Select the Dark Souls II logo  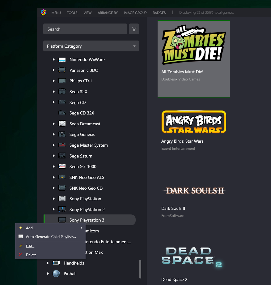coord(194,191)
